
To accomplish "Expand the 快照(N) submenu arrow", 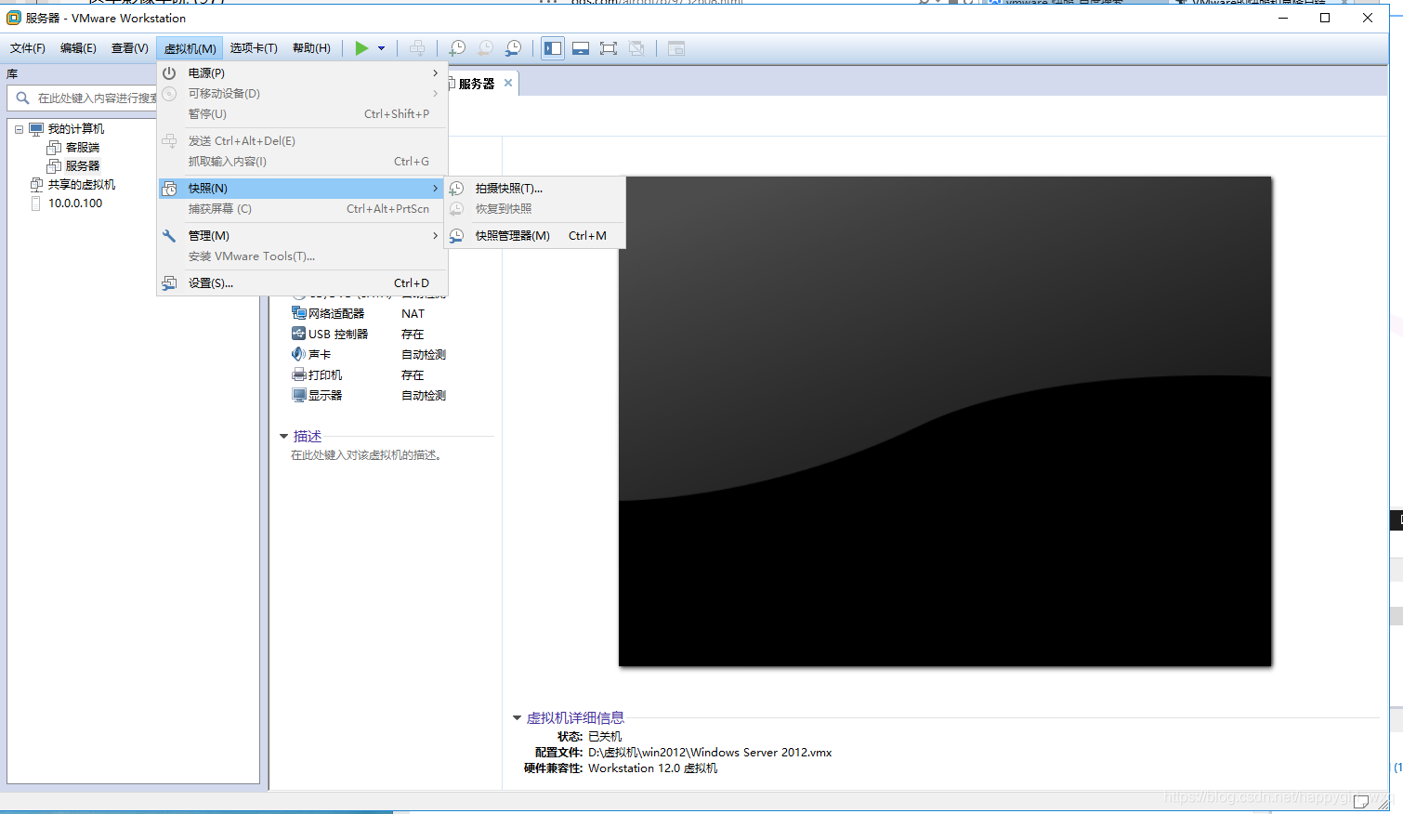I will 435,189.
